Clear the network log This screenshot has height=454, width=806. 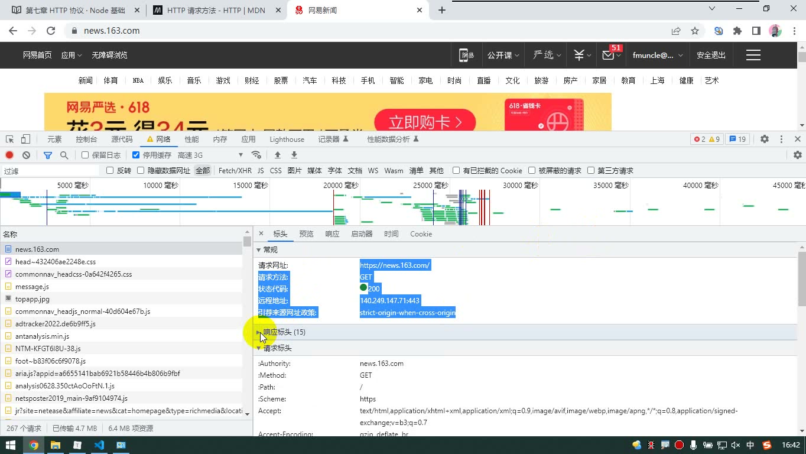click(x=26, y=155)
